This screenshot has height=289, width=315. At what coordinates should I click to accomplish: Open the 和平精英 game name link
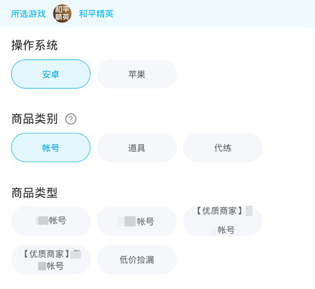(x=96, y=14)
